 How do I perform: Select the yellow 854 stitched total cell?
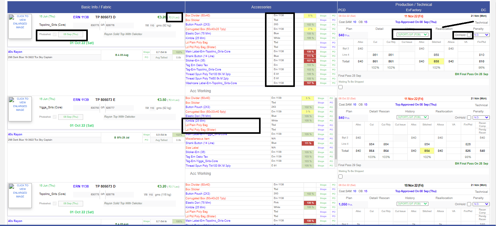click(427, 151)
